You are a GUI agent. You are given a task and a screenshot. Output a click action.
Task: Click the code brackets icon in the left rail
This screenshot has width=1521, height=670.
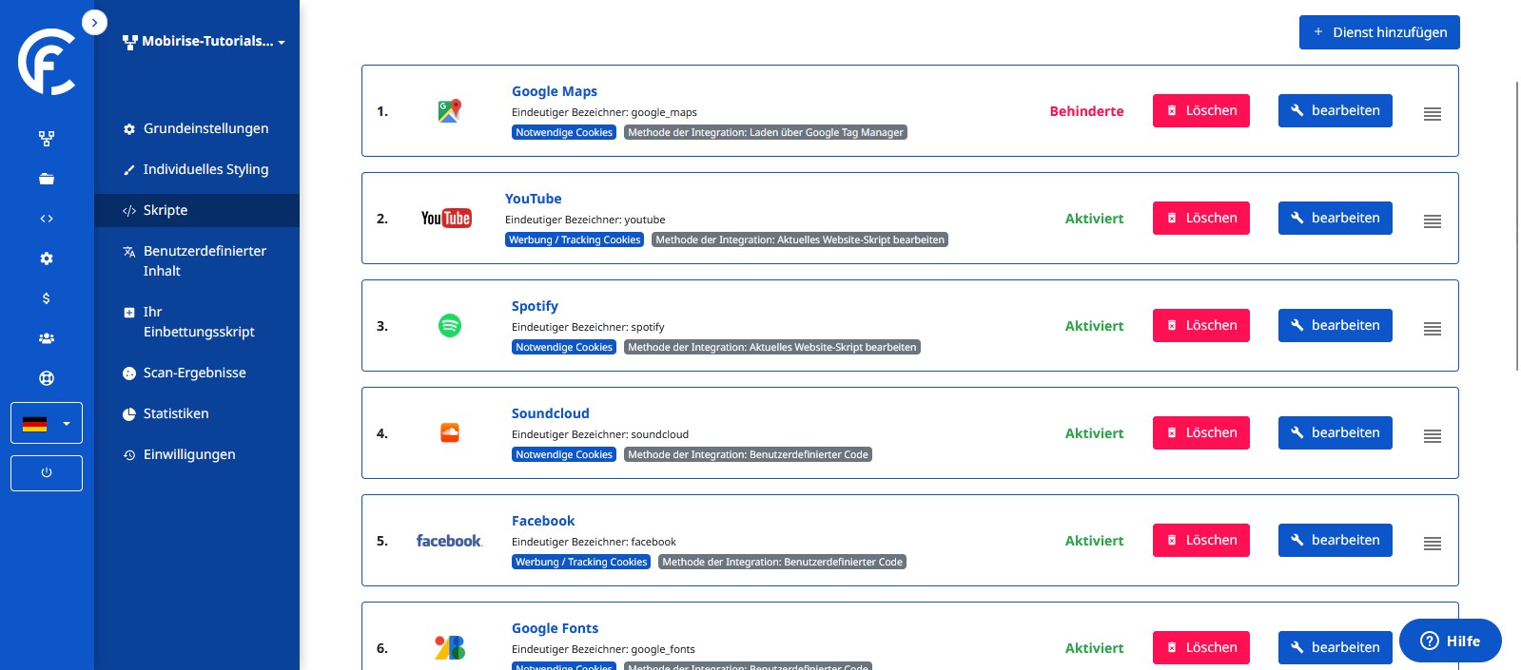[47, 219]
